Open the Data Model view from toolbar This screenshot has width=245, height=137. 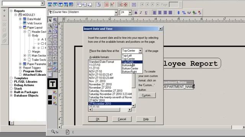pyautogui.click(x=50, y=5)
